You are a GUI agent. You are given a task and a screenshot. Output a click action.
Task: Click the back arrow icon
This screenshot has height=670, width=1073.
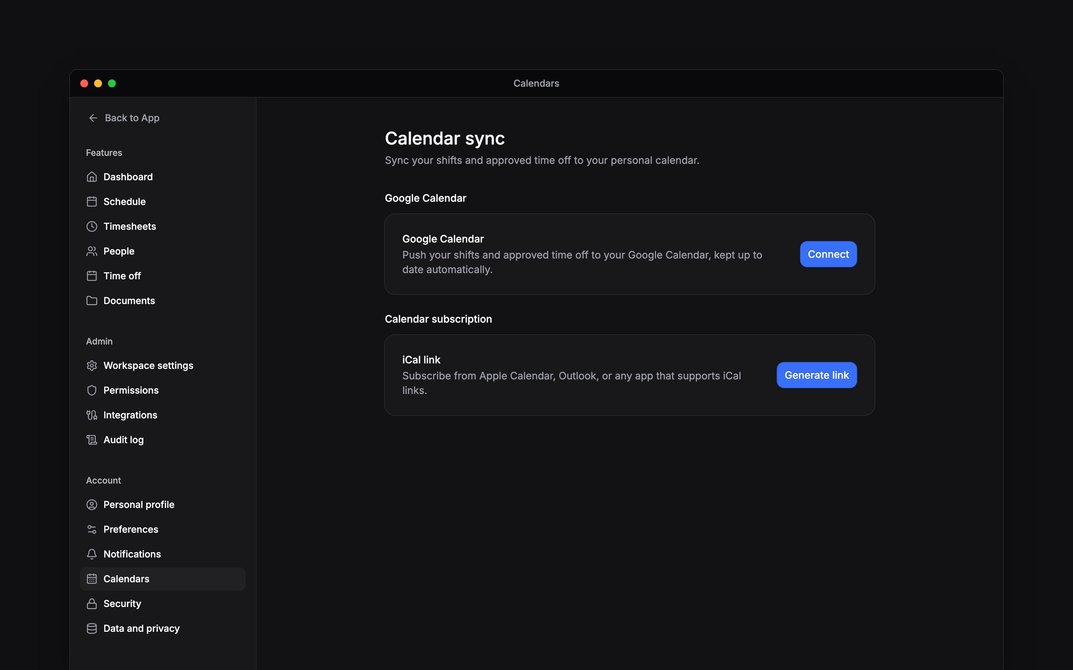coord(93,118)
